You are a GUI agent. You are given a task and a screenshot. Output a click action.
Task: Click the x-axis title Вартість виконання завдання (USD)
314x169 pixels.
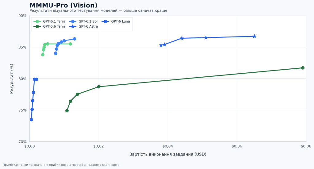168,154
